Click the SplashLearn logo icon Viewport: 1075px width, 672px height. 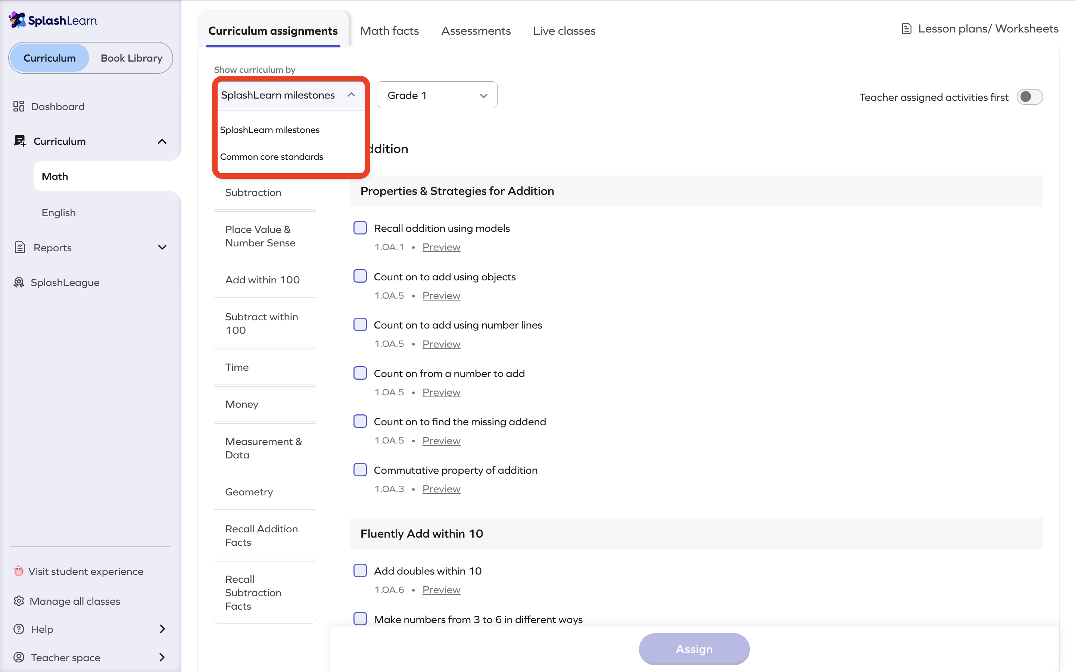(17, 20)
